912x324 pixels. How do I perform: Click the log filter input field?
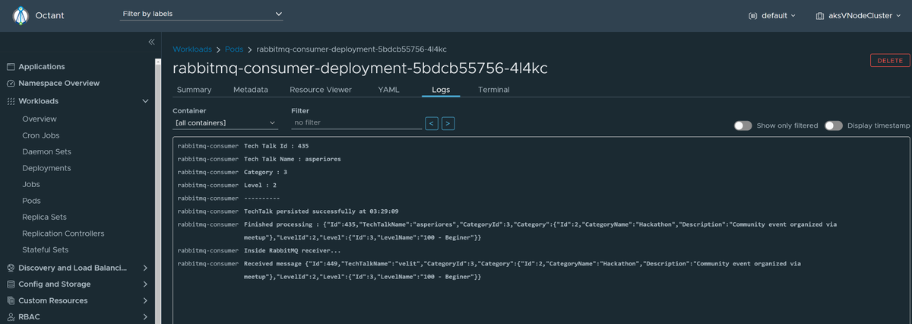pyautogui.click(x=356, y=122)
